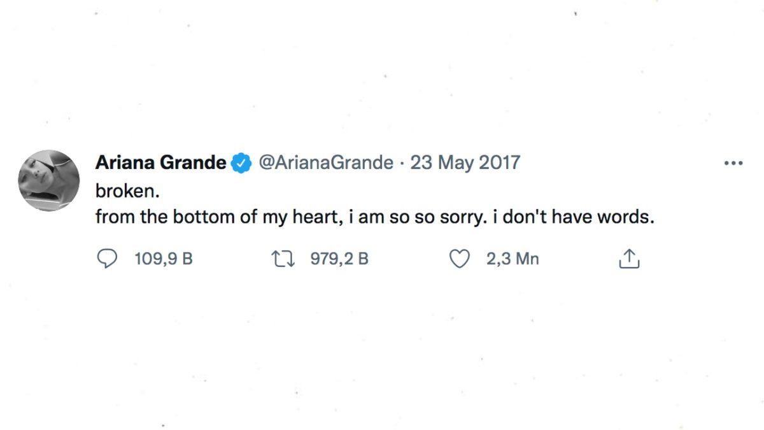
Task: Open the three-dot more options menu
Action: click(x=733, y=163)
